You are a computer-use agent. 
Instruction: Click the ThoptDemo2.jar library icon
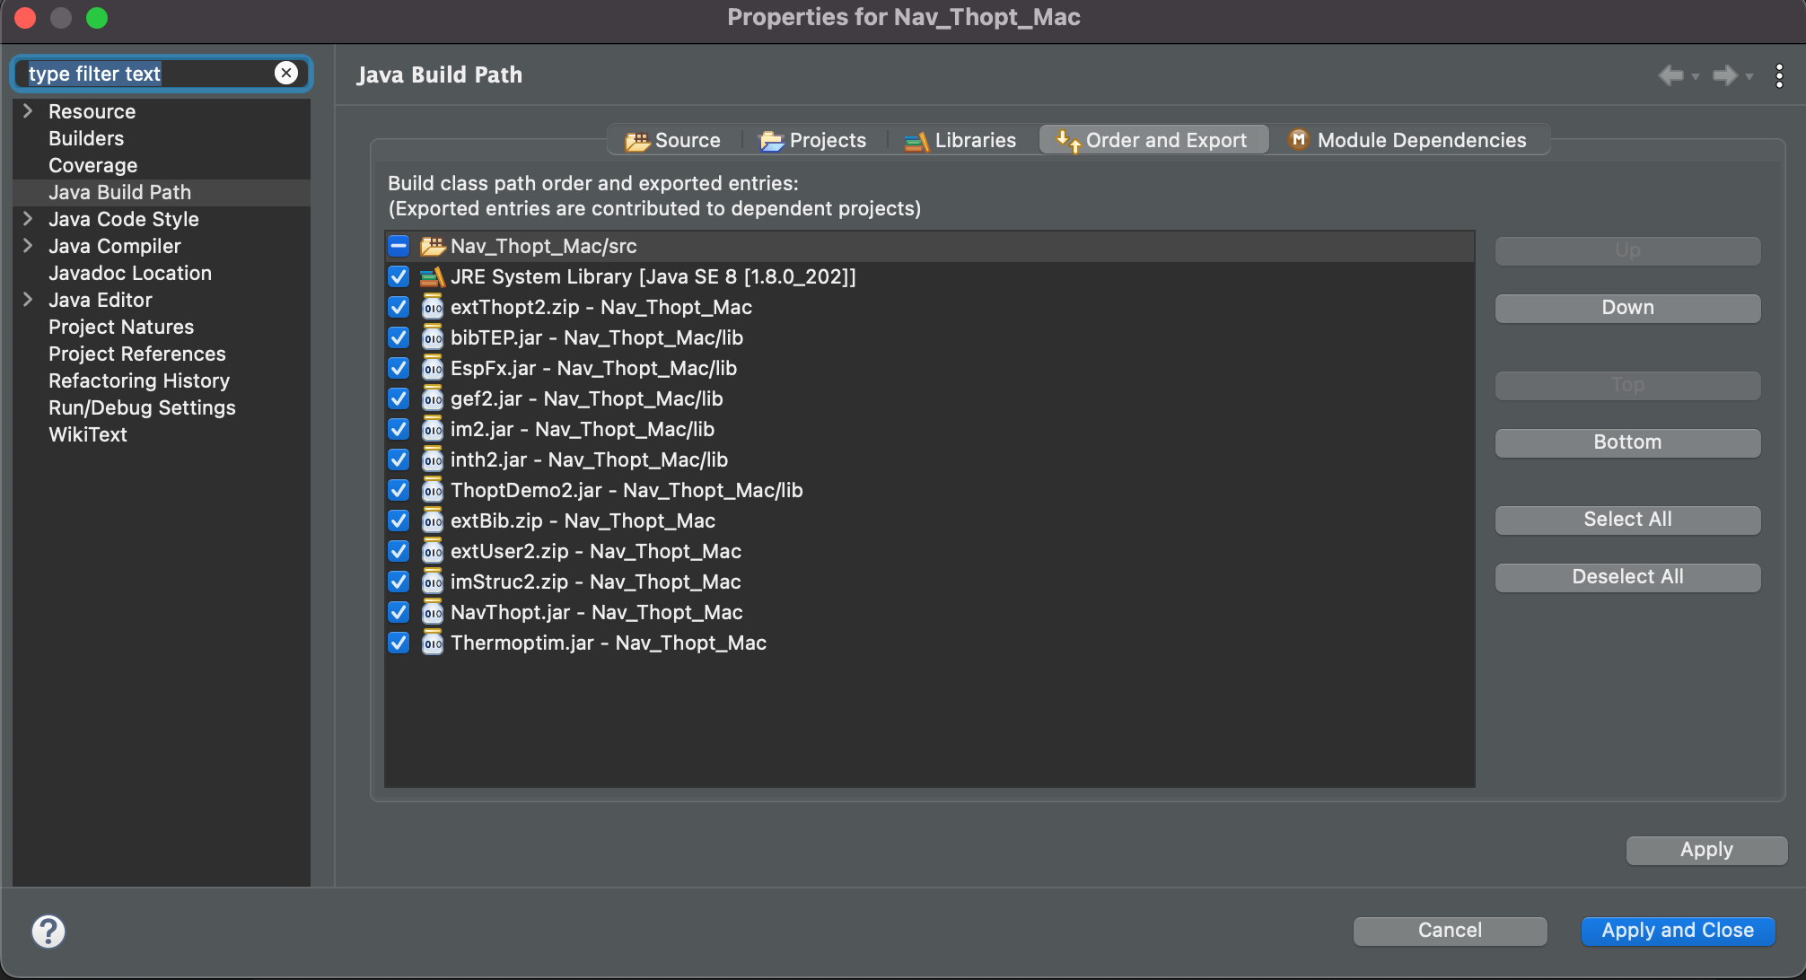(432, 489)
